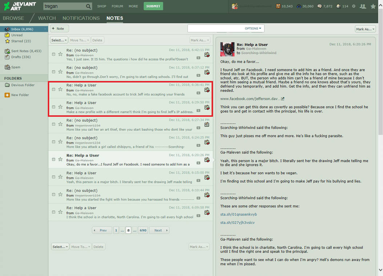Click the friends icon in header

pos(363,6)
